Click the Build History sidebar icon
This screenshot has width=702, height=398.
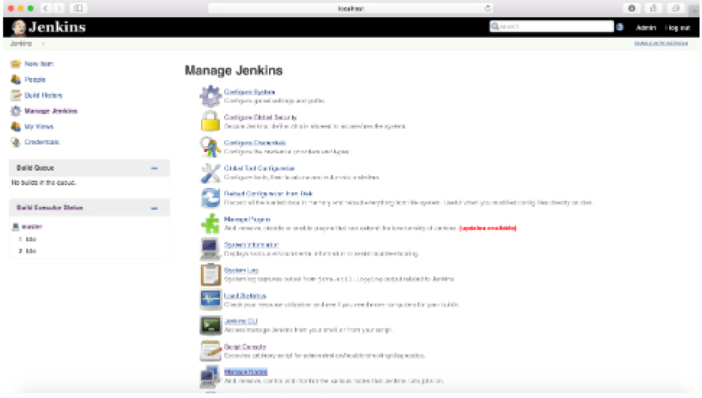point(16,95)
